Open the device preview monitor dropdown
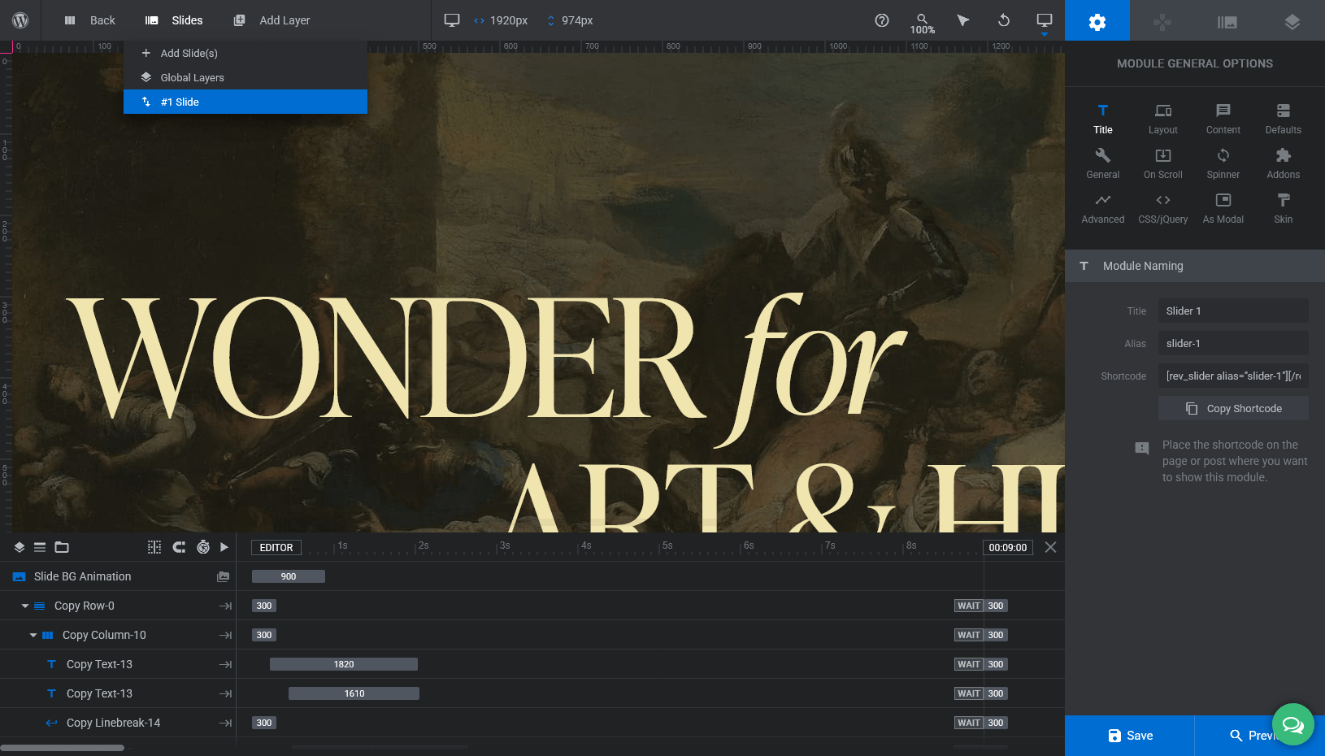 tap(1045, 22)
